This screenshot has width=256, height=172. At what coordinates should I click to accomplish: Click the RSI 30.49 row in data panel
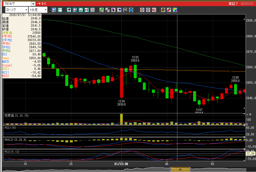[22, 54]
